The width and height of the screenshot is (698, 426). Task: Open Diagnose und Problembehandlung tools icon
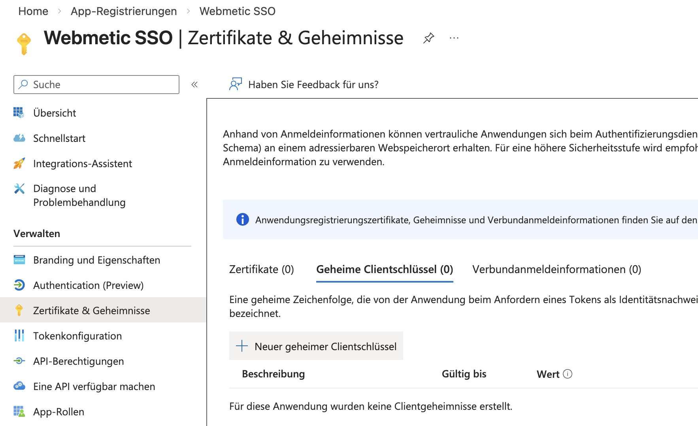click(x=19, y=188)
